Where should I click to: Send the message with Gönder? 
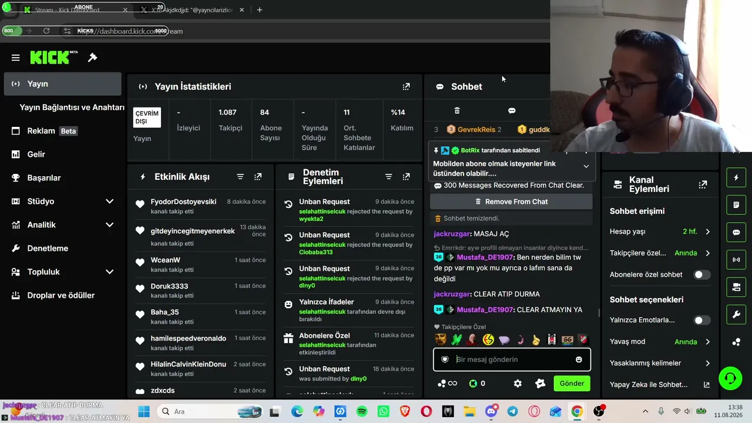[x=572, y=384]
